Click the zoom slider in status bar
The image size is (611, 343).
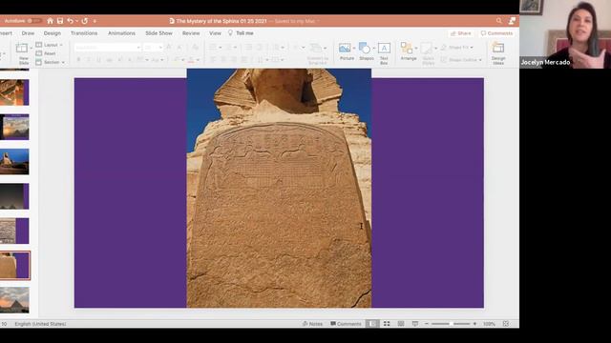(451, 324)
